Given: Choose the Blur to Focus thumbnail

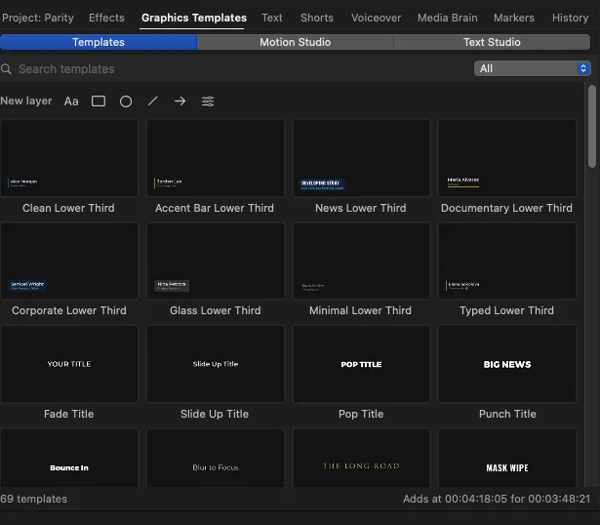Looking at the screenshot, I should tap(216, 458).
